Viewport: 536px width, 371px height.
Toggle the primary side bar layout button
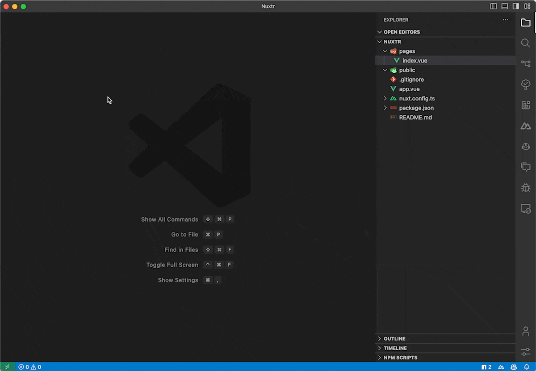[494, 6]
